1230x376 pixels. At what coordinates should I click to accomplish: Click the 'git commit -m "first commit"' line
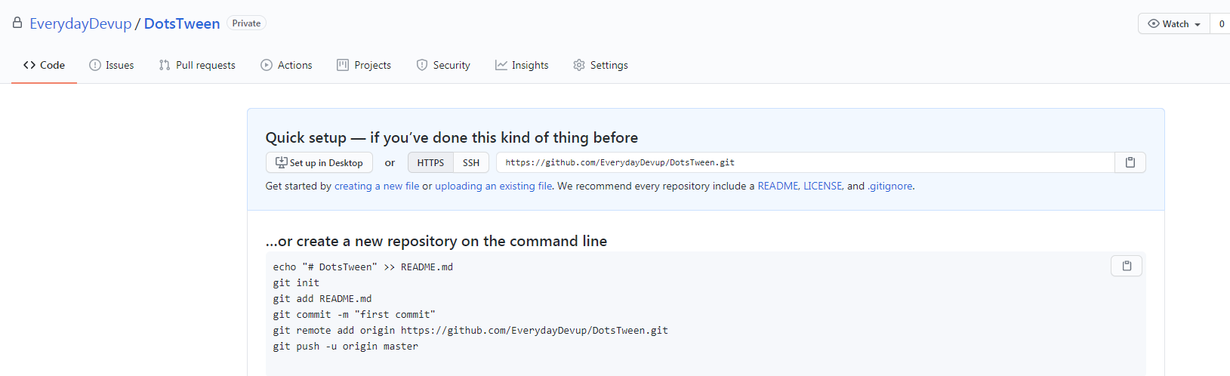pos(354,314)
